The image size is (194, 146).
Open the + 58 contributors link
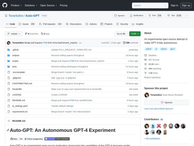pos(152,138)
